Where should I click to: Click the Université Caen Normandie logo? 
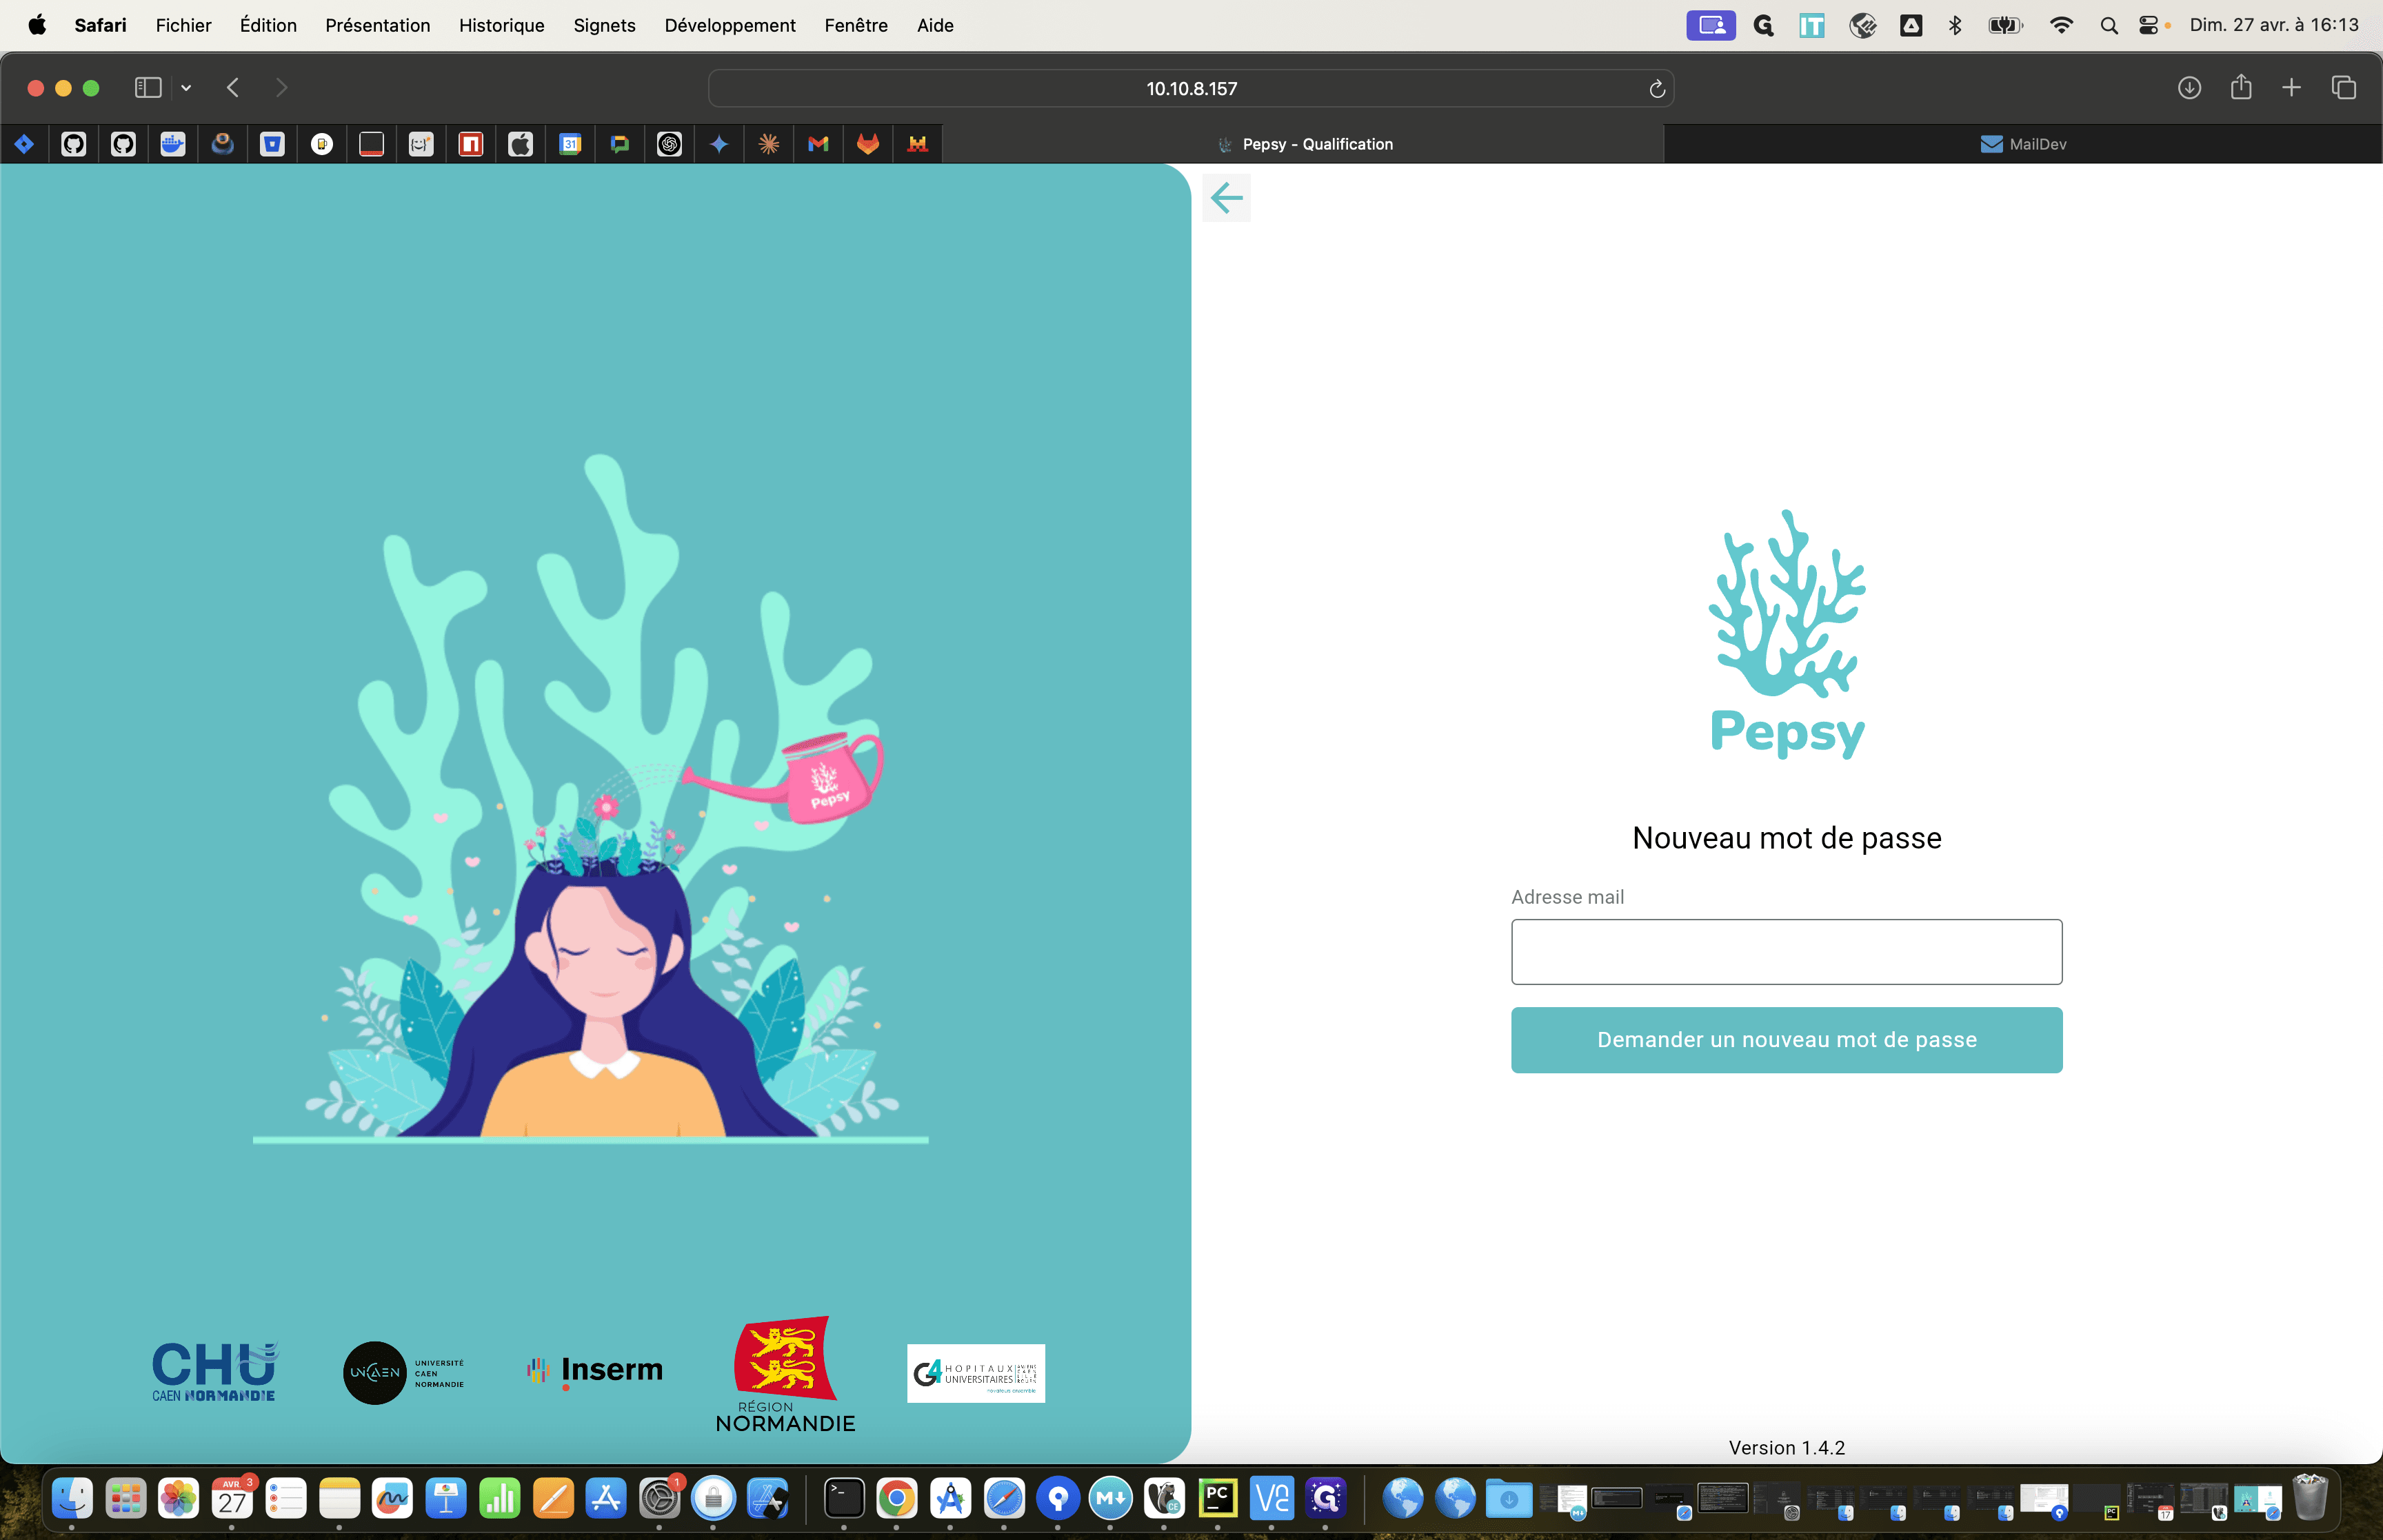coord(404,1373)
